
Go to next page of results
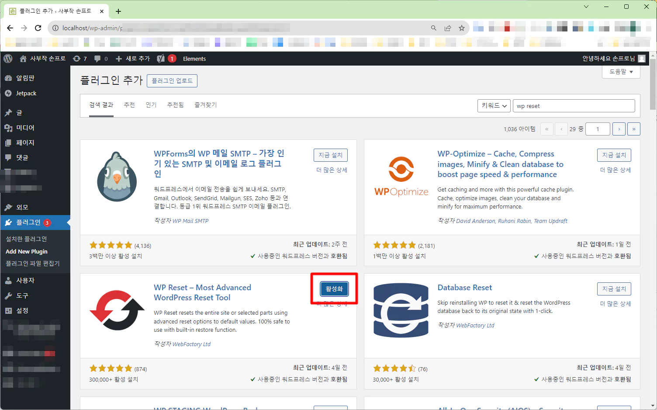pos(619,129)
